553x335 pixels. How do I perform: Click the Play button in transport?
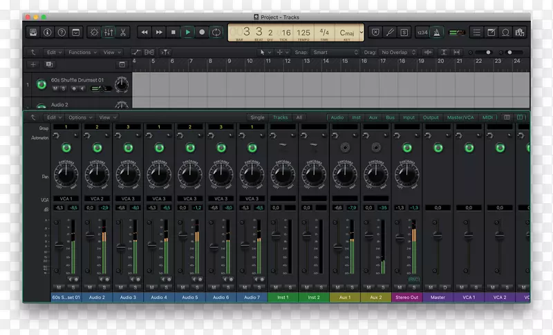[x=187, y=32]
